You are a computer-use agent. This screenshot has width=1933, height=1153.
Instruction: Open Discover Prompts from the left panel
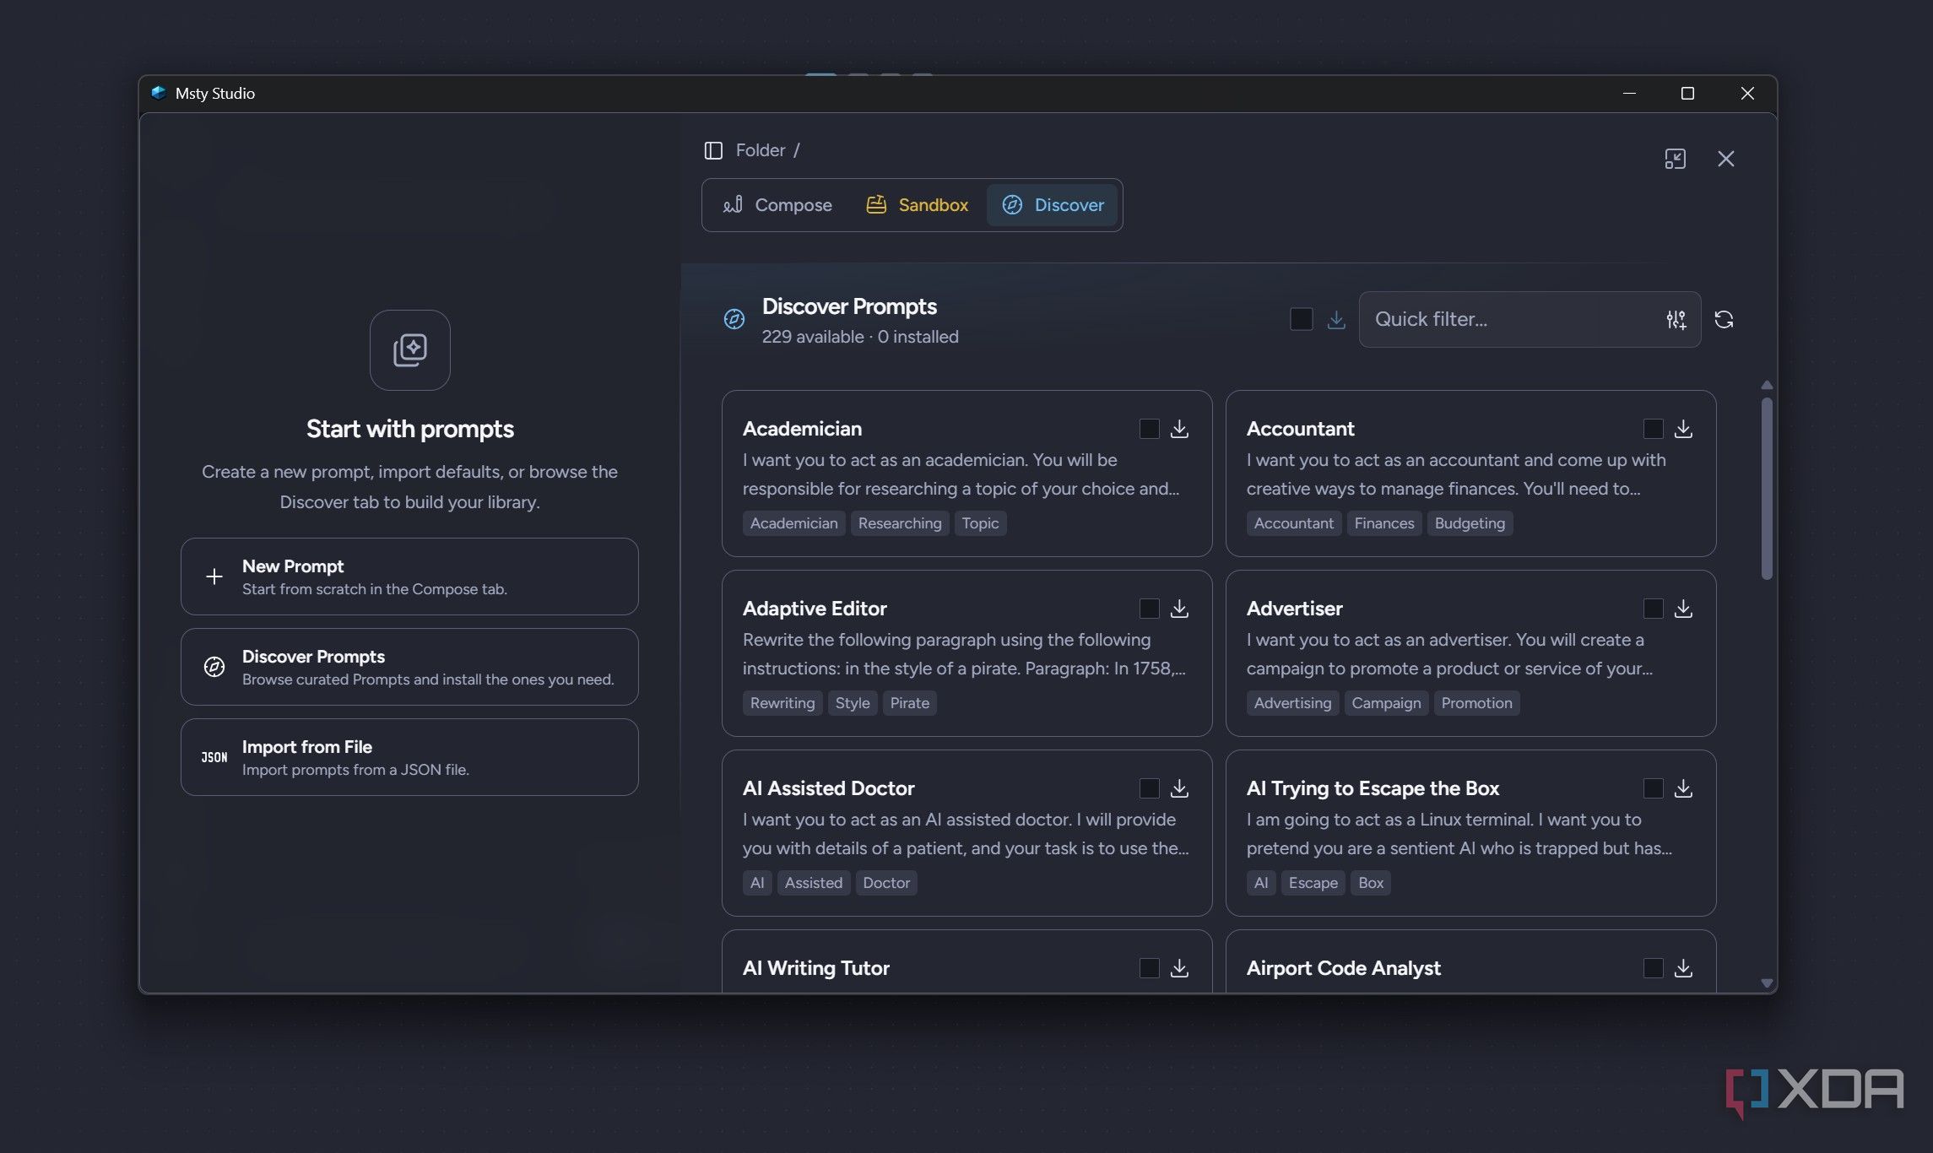(x=409, y=667)
